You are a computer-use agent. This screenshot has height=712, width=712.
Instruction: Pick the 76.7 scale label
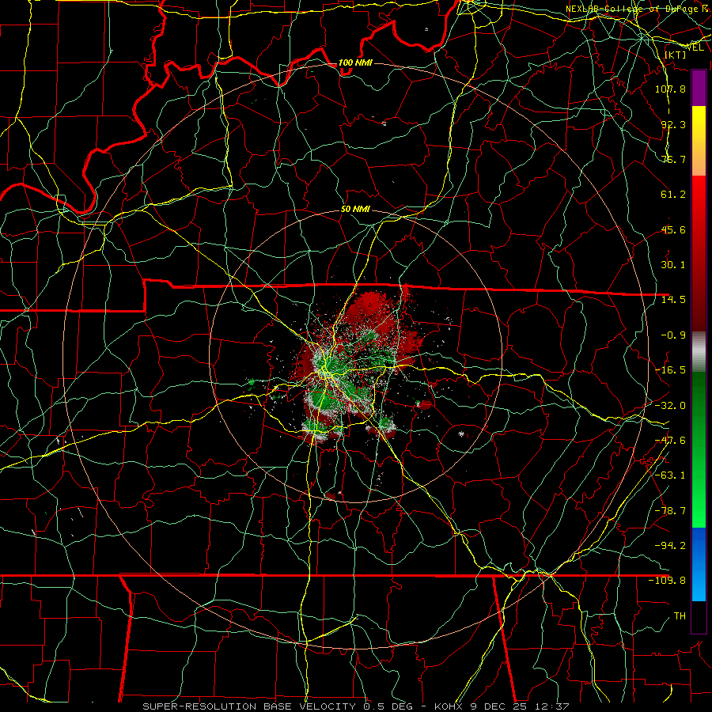tap(673, 159)
